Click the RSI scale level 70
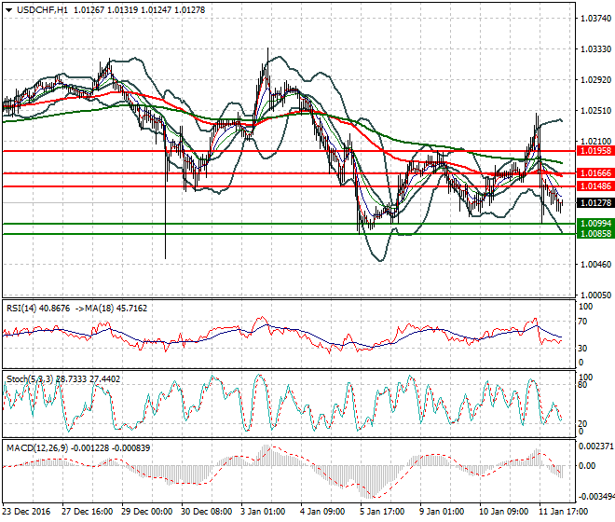 pos(584,322)
